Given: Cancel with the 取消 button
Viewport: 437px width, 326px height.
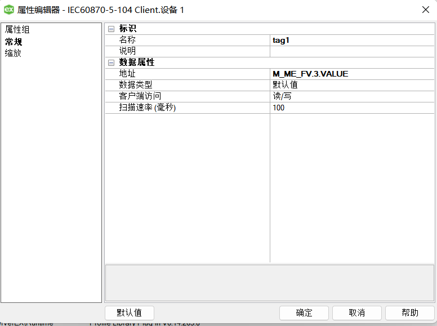Looking at the screenshot, I should (356, 313).
